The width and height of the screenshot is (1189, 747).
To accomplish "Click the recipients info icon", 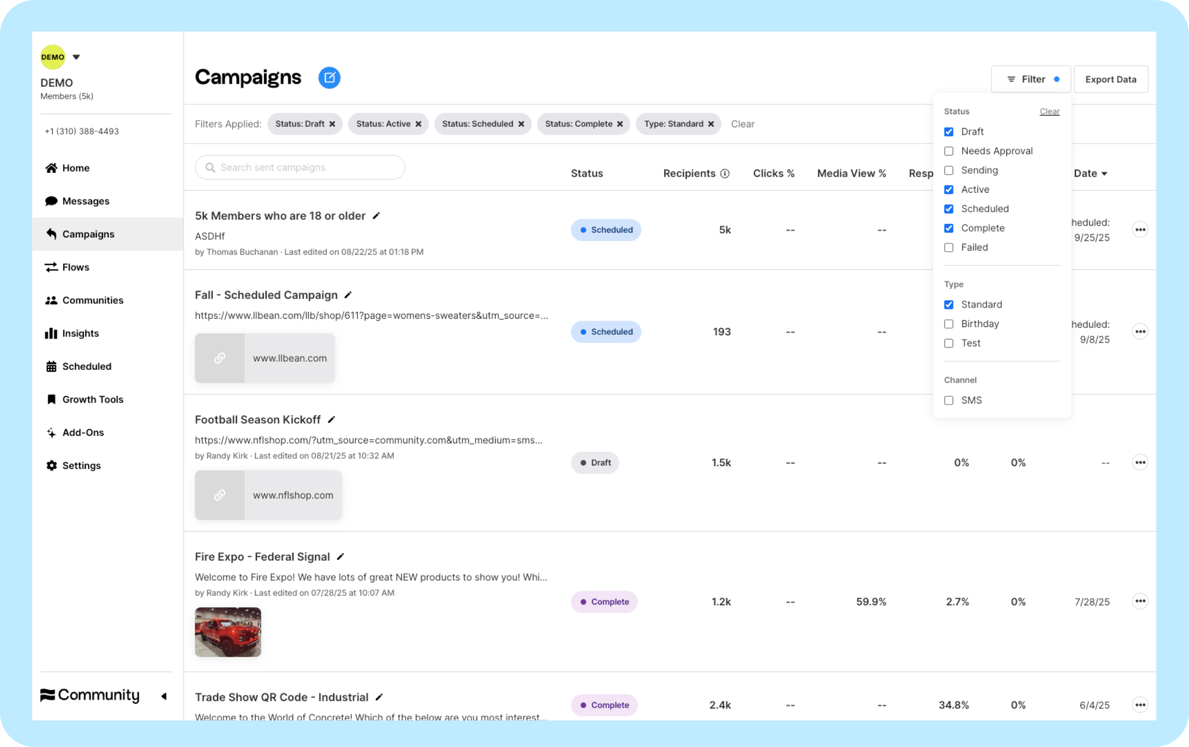I will [725, 173].
